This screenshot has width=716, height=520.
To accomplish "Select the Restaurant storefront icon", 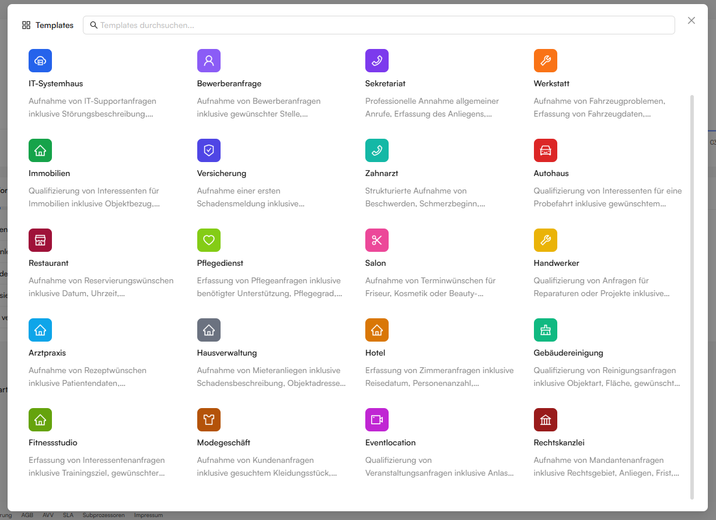I will (40, 240).
